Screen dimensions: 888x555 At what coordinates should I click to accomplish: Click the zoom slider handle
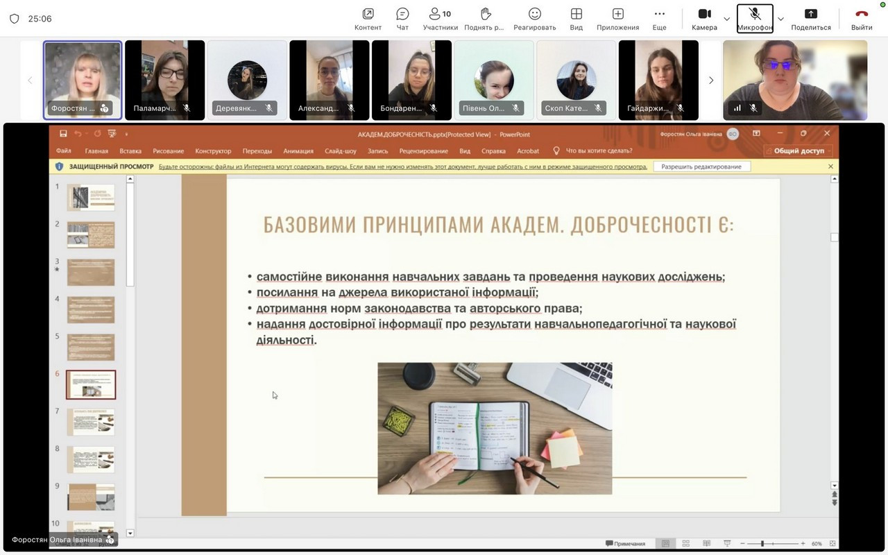pyautogui.click(x=762, y=543)
